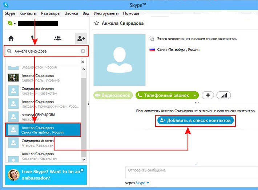This screenshot has height=190, width=258.
Task: Open the Home view icon
Action: click(11, 38)
